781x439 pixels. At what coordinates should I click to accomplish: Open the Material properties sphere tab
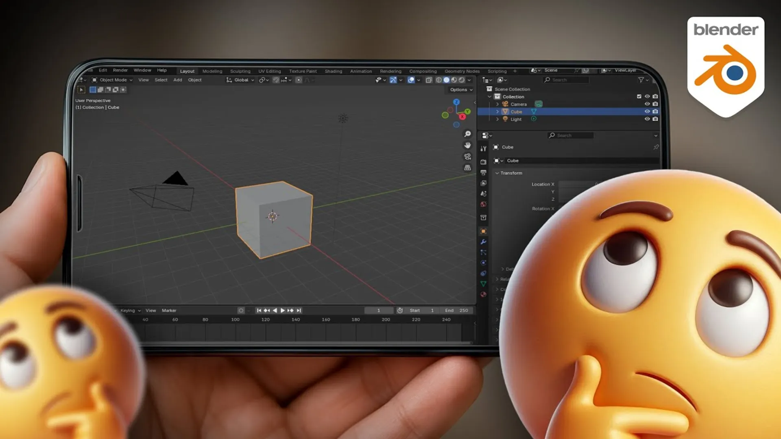(x=483, y=294)
